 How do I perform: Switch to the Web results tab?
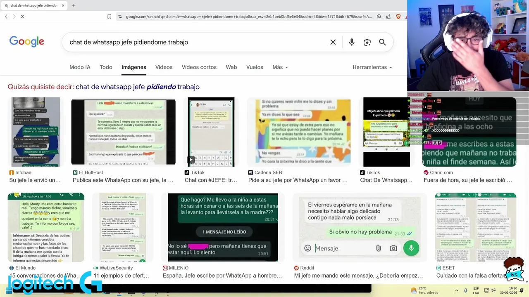click(x=231, y=67)
